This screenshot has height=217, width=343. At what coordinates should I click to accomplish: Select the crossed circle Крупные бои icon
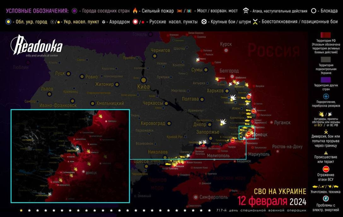[205, 22]
